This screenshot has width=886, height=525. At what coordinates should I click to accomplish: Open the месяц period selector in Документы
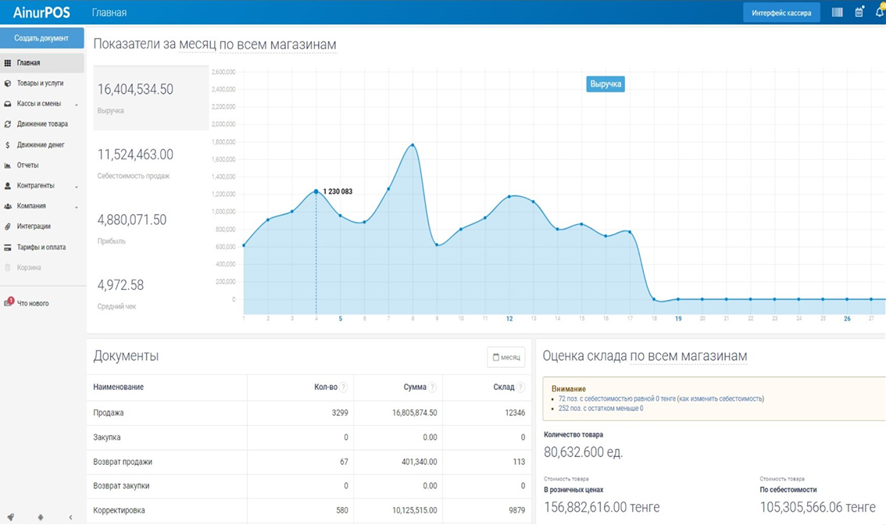pos(506,357)
